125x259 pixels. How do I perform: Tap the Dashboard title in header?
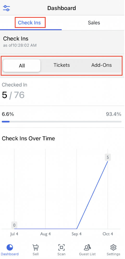[x=62, y=8]
